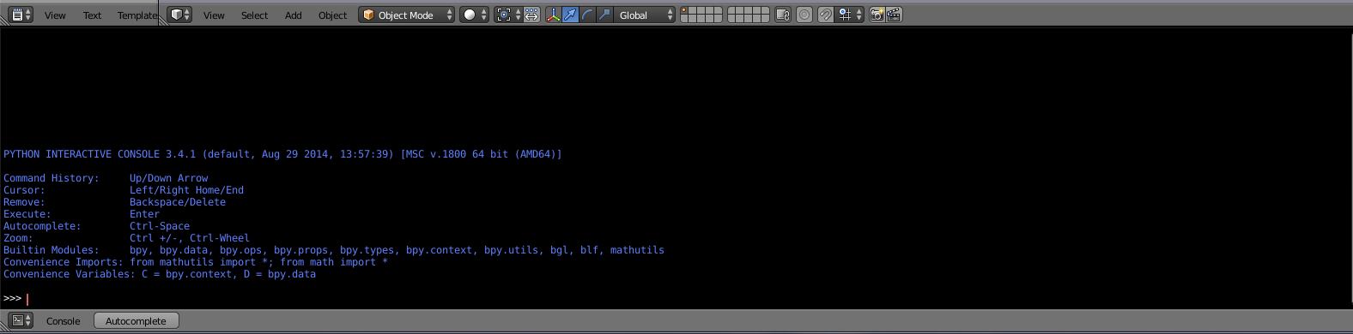Image resolution: width=1353 pixels, height=334 pixels.
Task: Open the 3D View editor type selector
Action: click(179, 15)
